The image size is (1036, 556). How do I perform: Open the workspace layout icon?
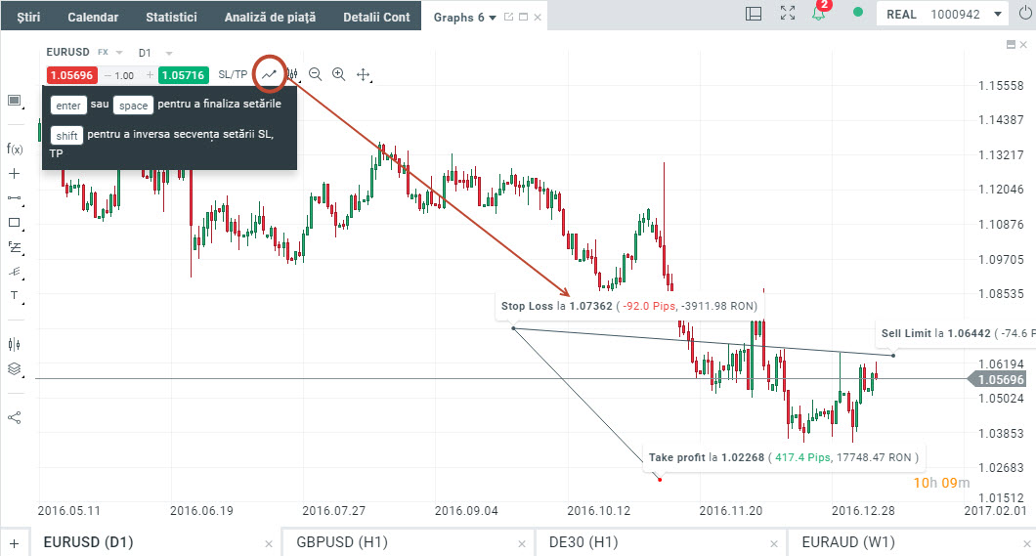point(754,14)
